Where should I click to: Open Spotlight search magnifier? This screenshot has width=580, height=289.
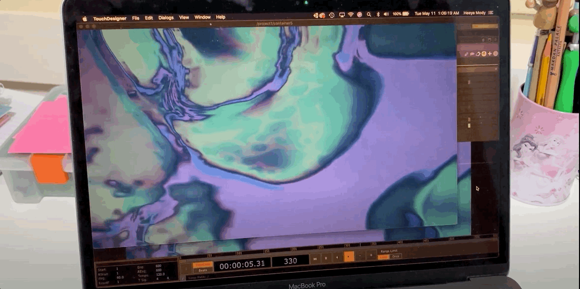[x=369, y=14]
